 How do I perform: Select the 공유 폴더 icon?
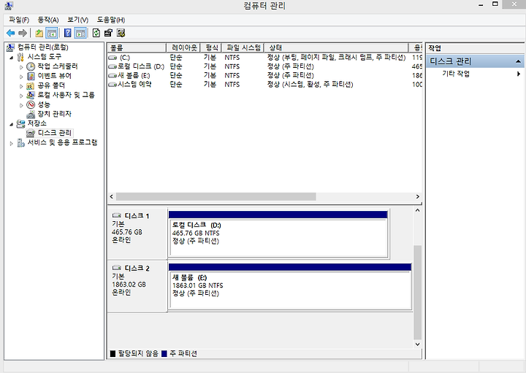tap(31, 86)
